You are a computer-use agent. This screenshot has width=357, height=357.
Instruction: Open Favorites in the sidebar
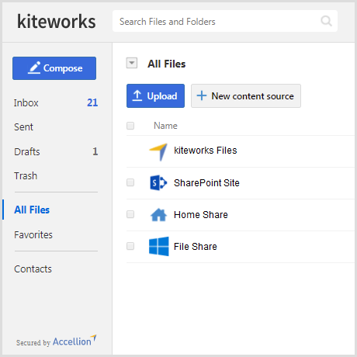coord(33,235)
